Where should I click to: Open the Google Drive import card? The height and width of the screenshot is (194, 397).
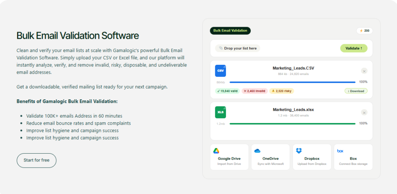click(230, 157)
